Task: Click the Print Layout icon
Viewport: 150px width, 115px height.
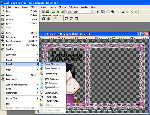Action: 3,79
